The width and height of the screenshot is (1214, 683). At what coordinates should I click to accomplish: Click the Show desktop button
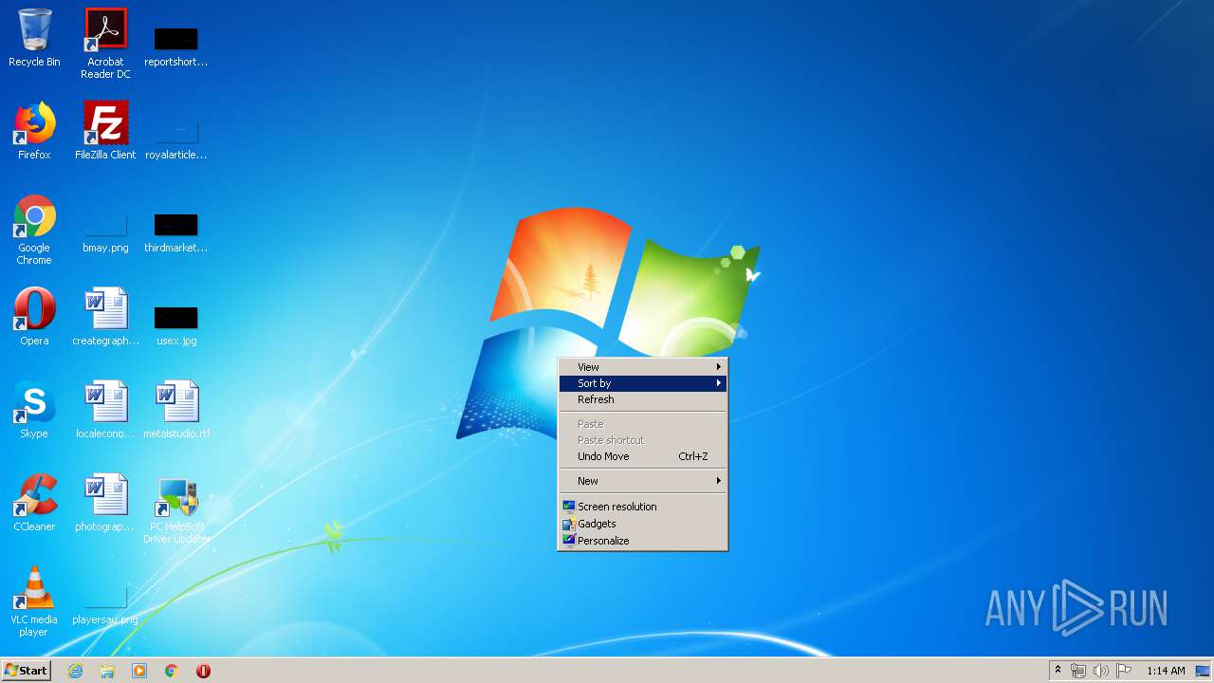point(1203,671)
